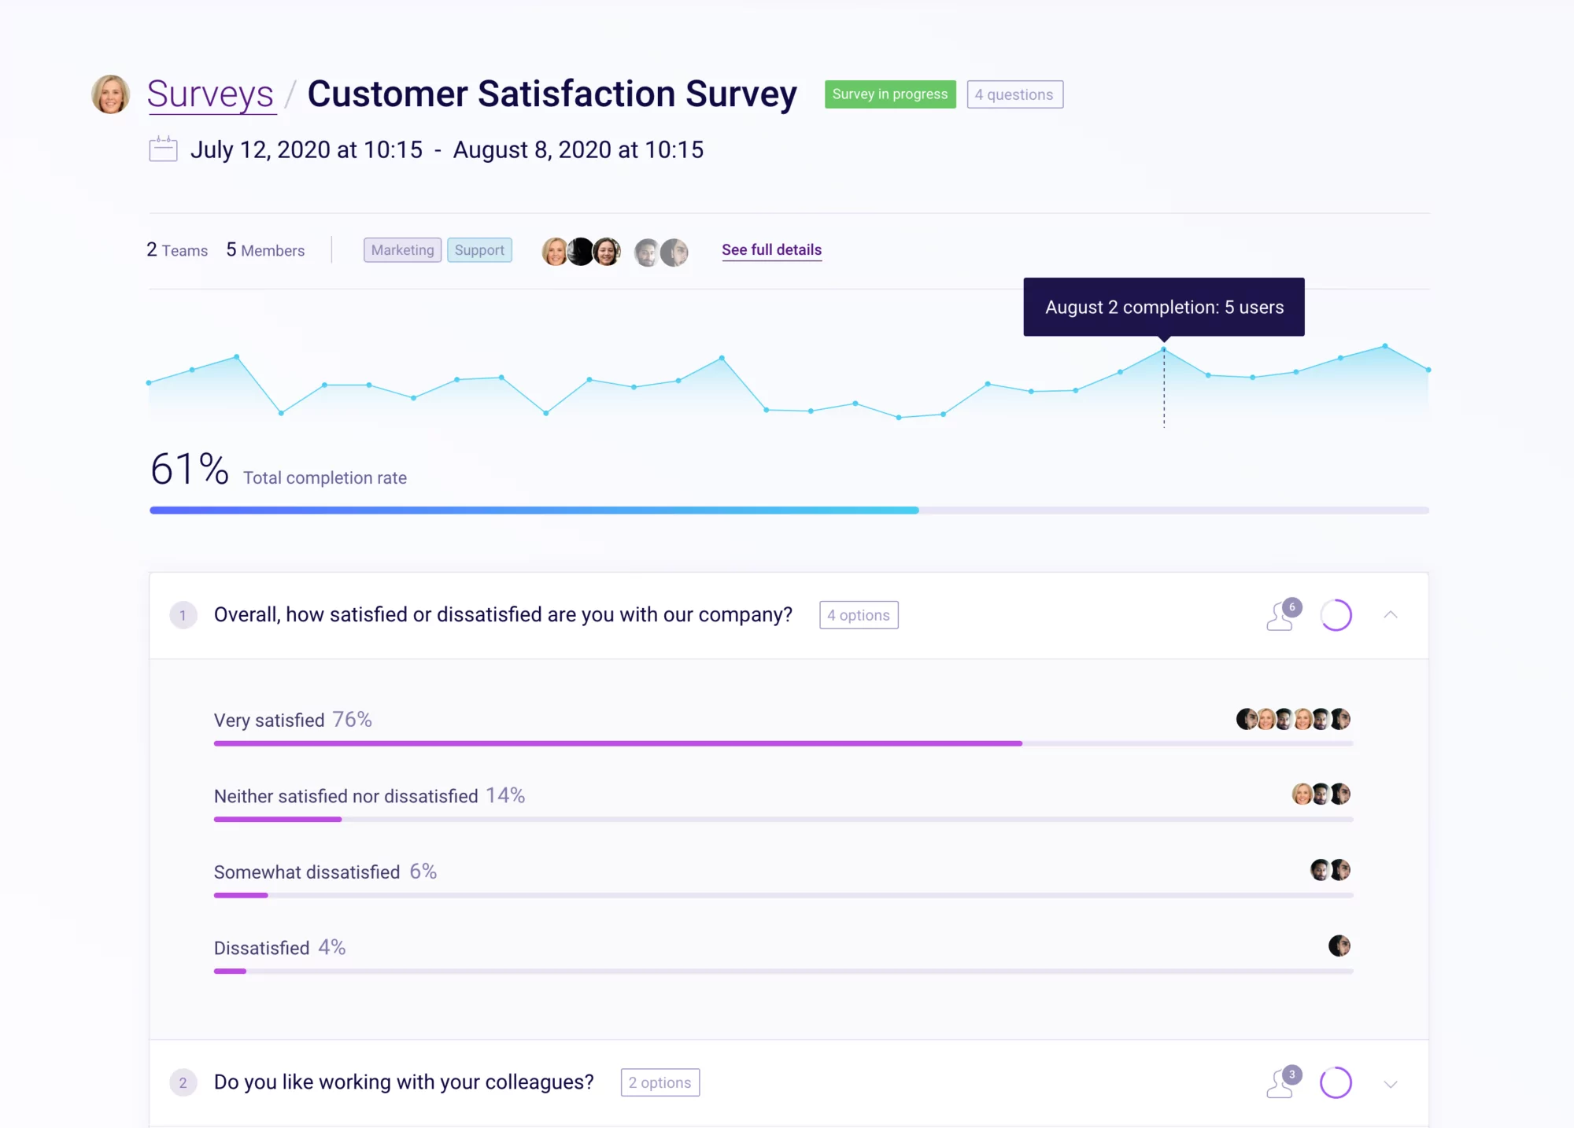
Task: Click the '4 options' badge on question 1
Action: (857, 614)
